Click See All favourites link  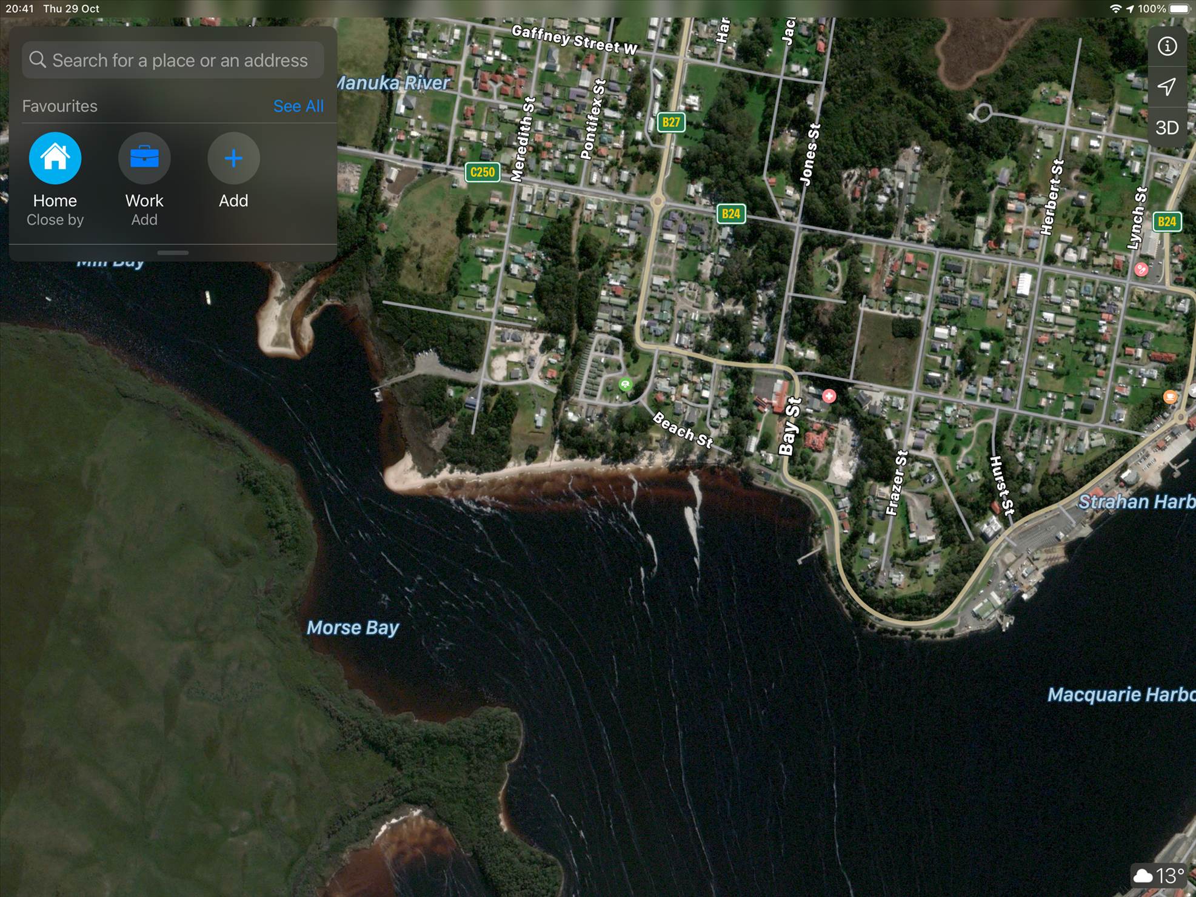[298, 106]
